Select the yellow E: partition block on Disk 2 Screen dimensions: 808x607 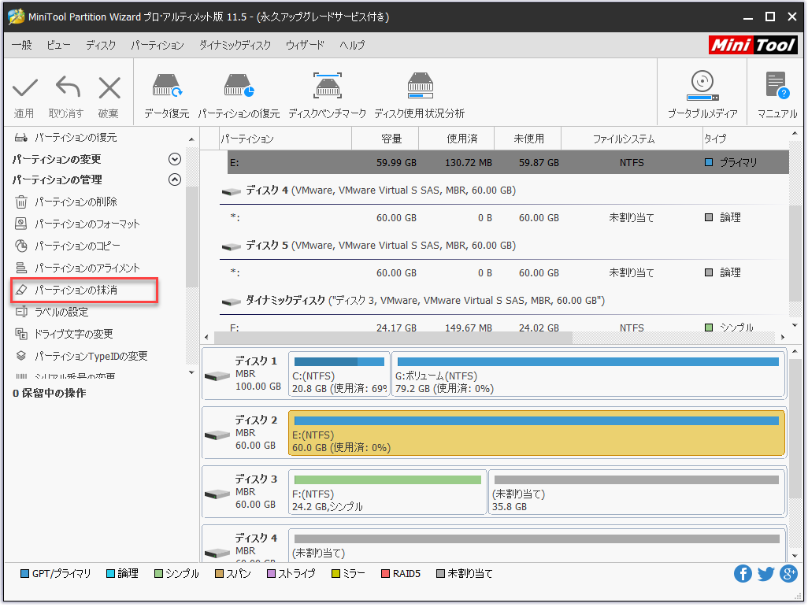[536, 434]
